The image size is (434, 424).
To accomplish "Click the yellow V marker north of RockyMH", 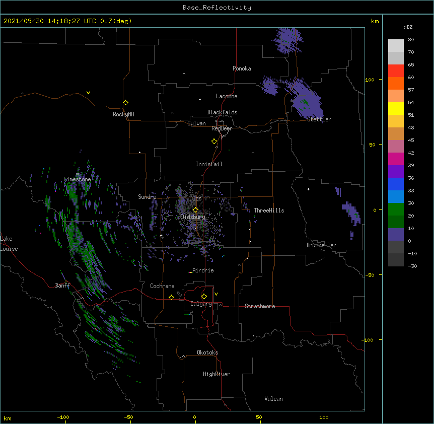I will point(88,93).
